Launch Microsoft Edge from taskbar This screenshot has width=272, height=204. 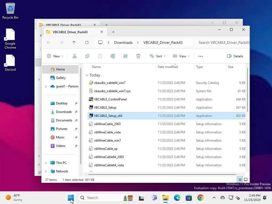click(x=177, y=198)
